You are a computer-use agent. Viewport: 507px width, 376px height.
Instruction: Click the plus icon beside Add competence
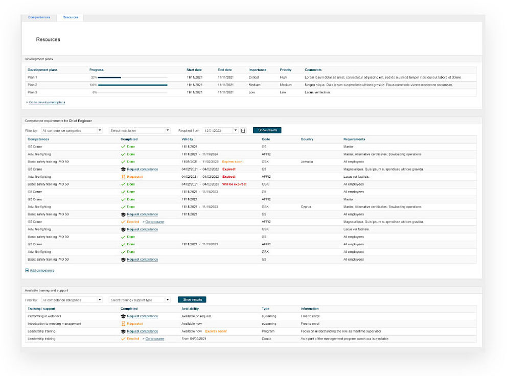tap(27, 270)
